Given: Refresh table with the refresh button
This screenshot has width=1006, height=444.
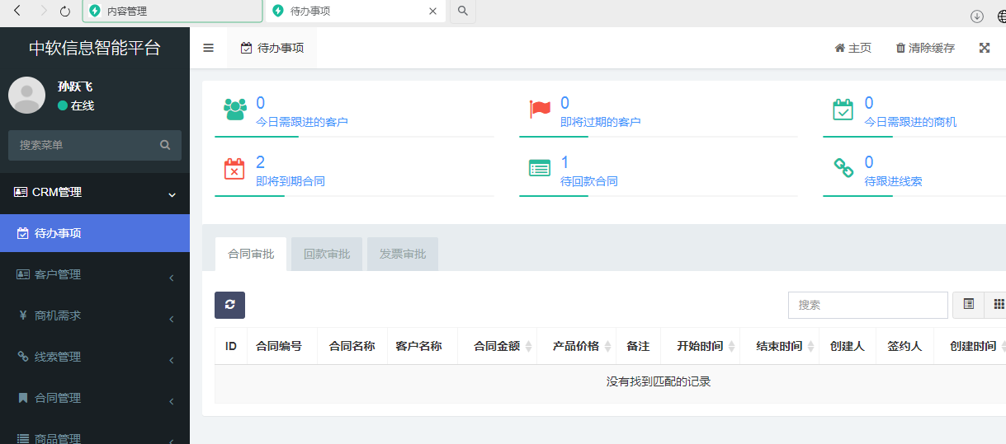Looking at the screenshot, I should click(229, 305).
